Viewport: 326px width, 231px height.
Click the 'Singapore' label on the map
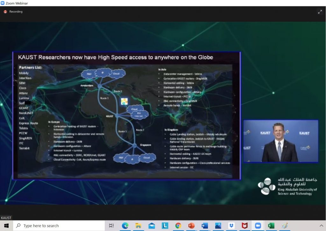pos(145,145)
